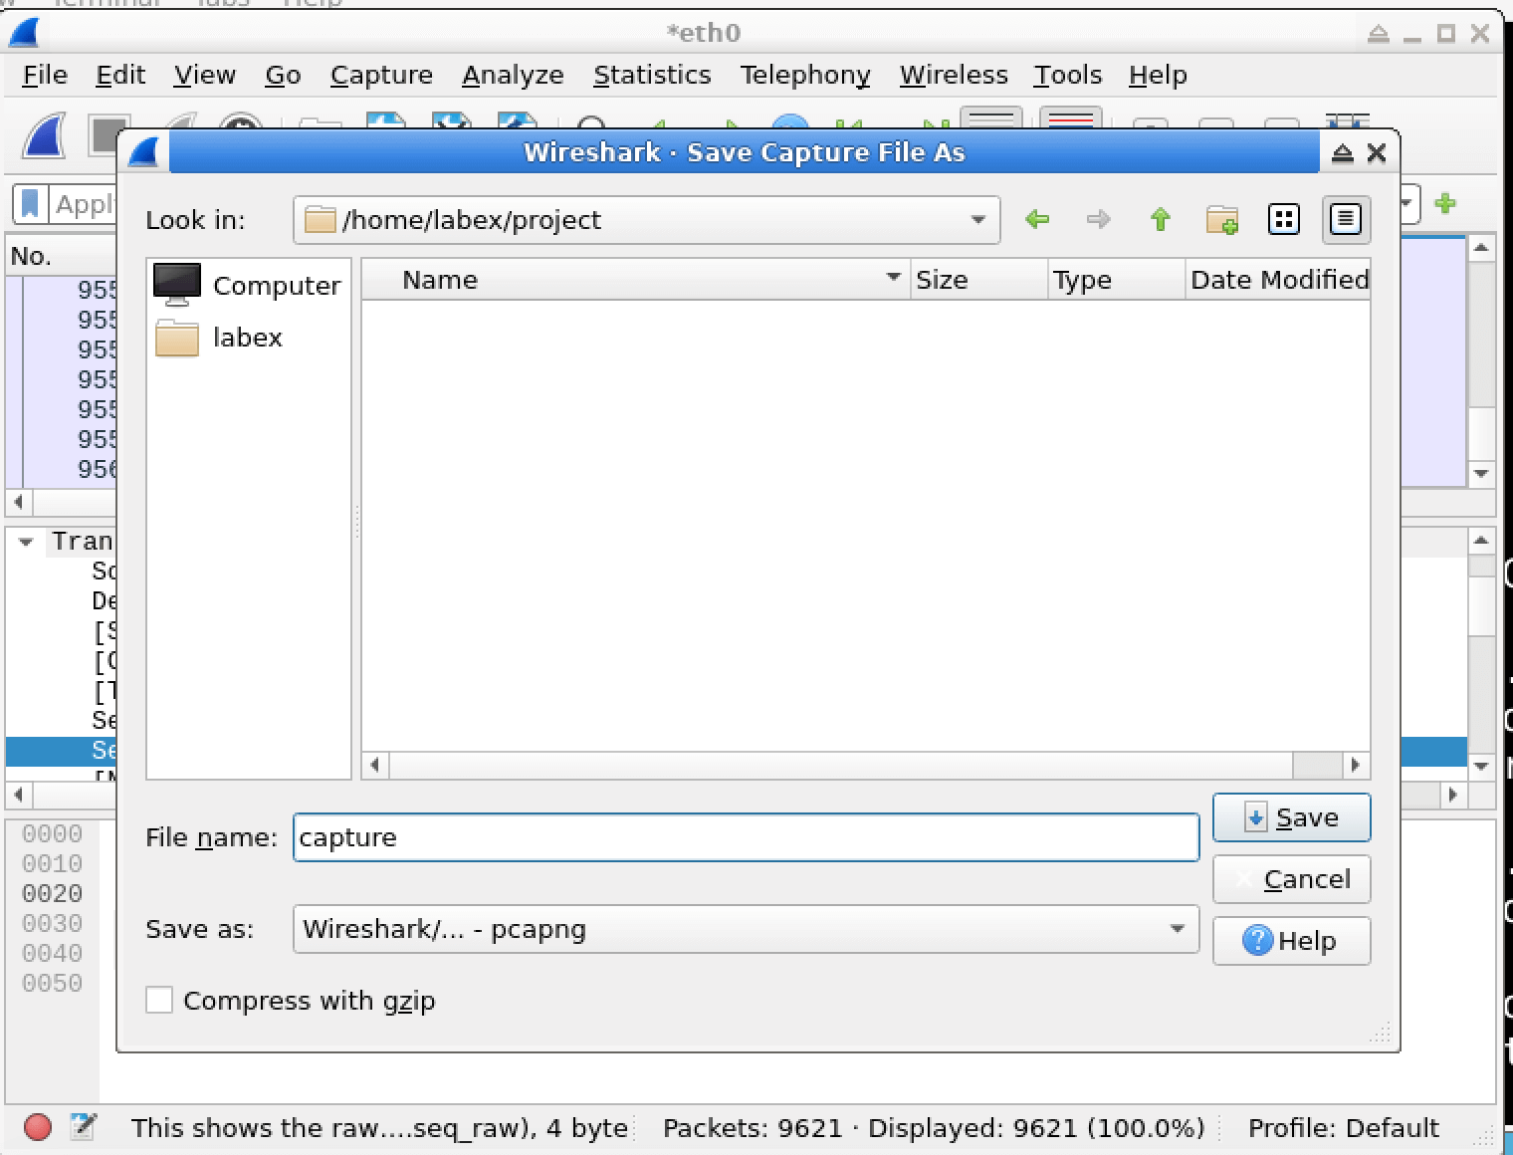
Task: Go back in the file dialog
Action: [x=1037, y=219]
